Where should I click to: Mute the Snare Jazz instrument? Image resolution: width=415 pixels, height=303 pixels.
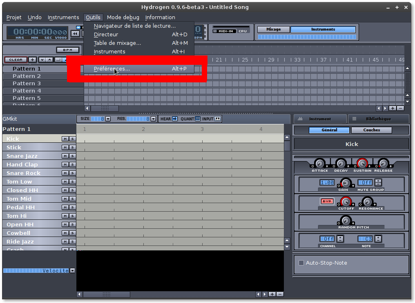(65, 156)
